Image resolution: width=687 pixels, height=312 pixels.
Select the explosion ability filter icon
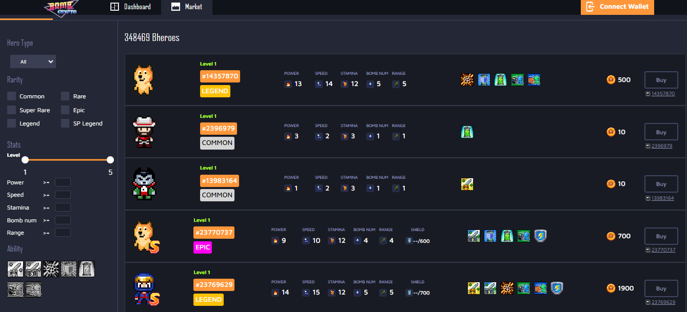[x=51, y=269]
